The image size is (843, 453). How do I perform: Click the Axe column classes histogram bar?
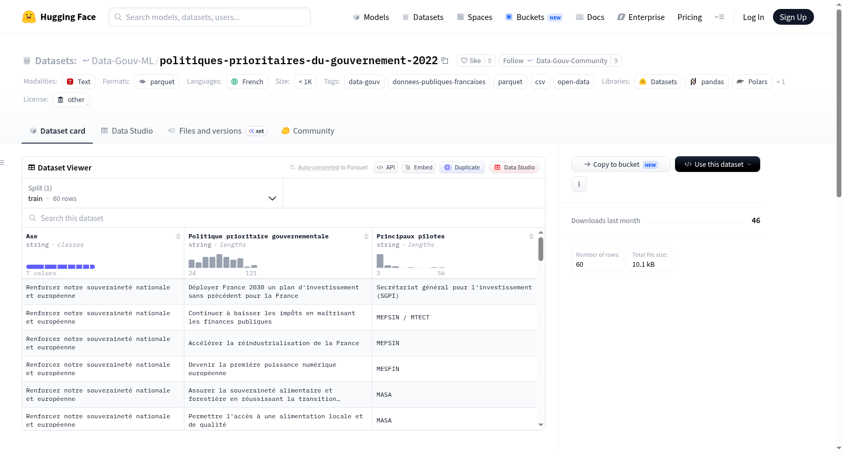[61, 267]
